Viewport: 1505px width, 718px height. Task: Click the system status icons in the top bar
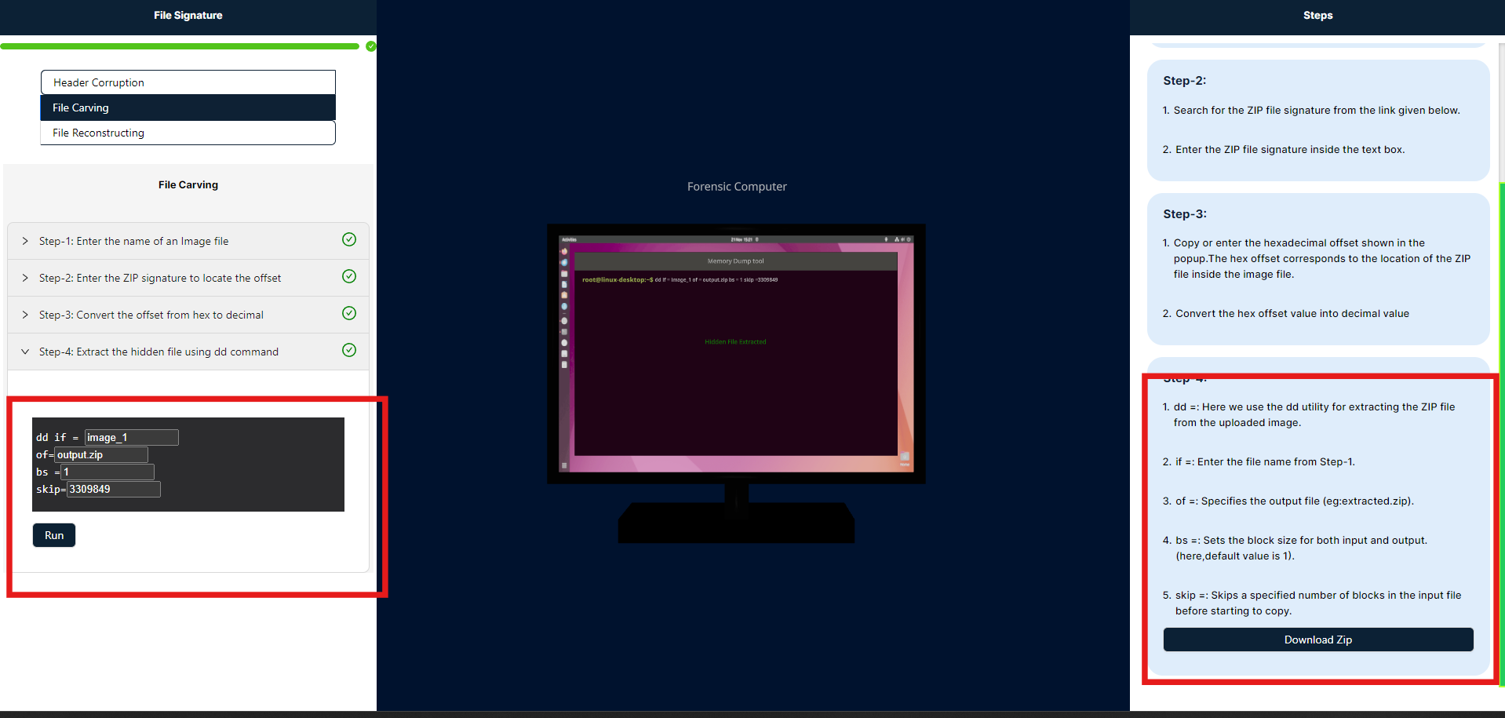coord(902,239)
